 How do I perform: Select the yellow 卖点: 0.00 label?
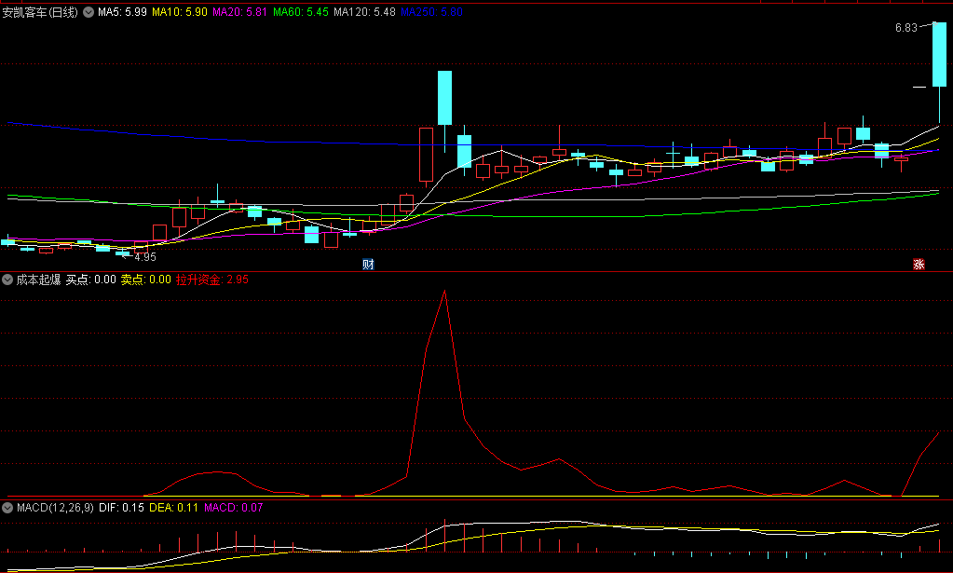coord(146,279)
